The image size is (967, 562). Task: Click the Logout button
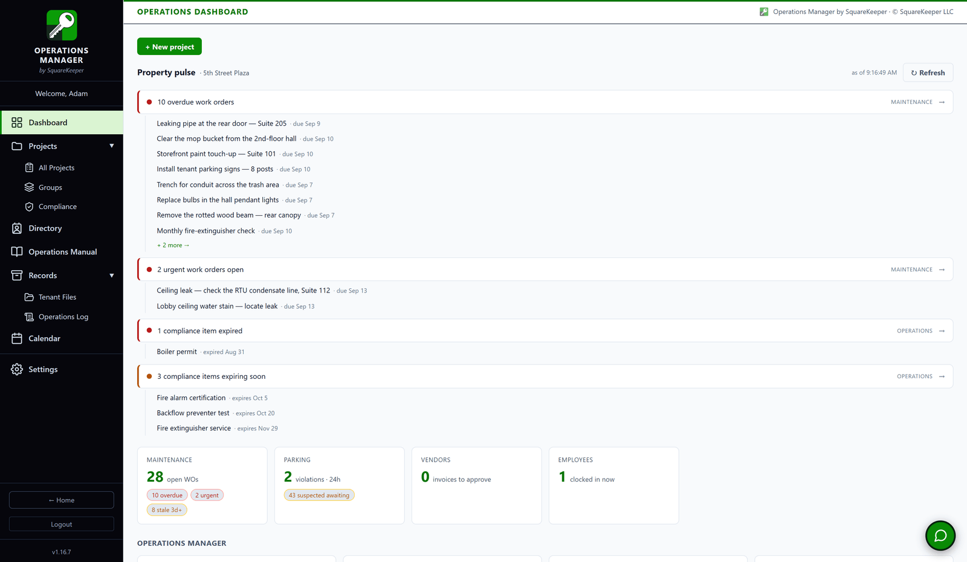coord(62,524)
